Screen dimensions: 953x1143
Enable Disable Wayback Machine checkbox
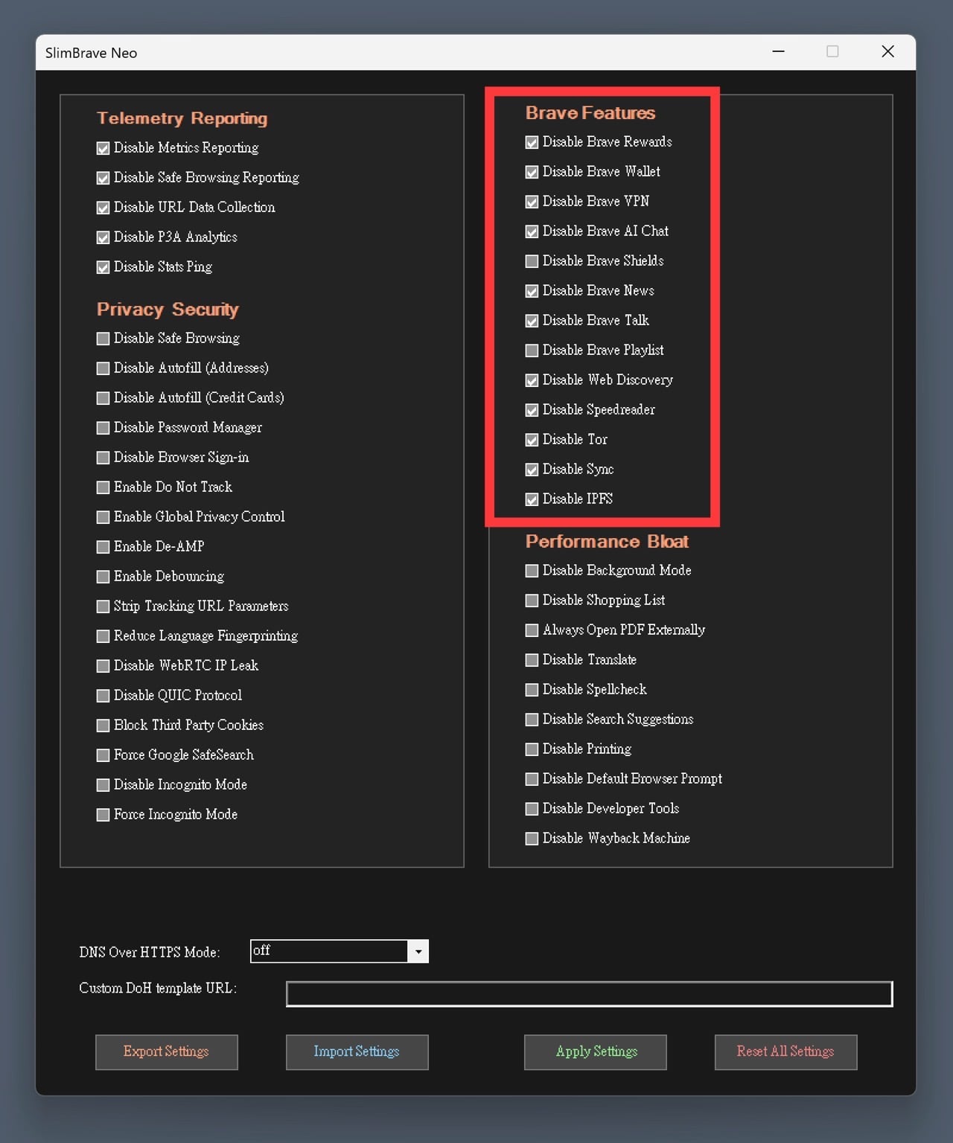point(532,839)
